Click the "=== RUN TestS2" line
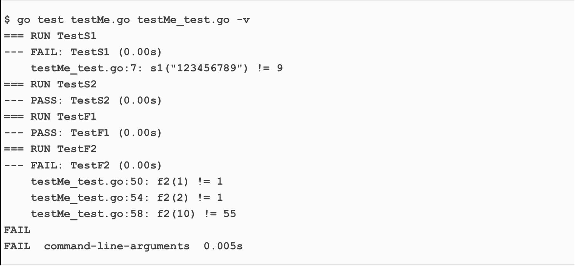The width and height of the screenshot is (575, 266). (50, 85)
